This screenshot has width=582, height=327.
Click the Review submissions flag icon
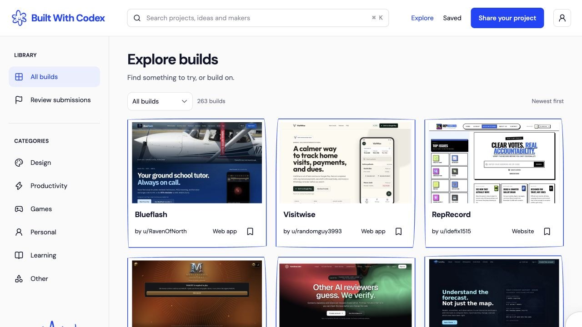point(19,100)
